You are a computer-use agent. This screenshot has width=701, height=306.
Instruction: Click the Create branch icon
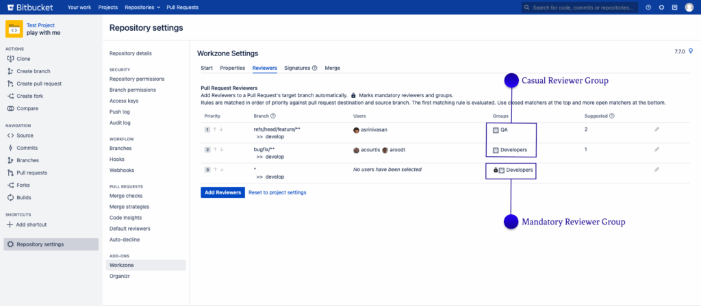pos(10,71)
